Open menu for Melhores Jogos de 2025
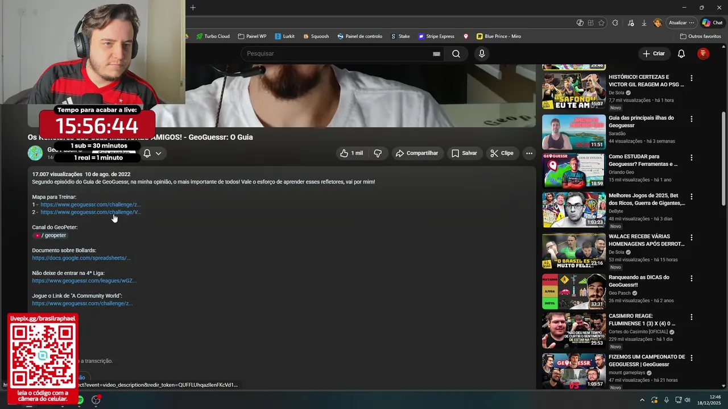 (x=692, y=197)
